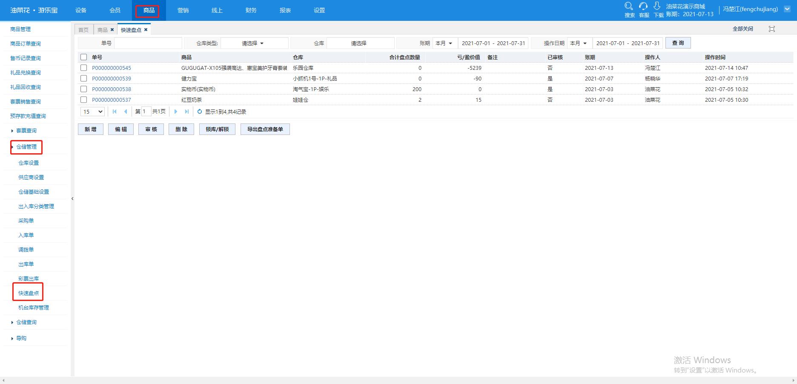Click the 删除 button

click(181, 129)
